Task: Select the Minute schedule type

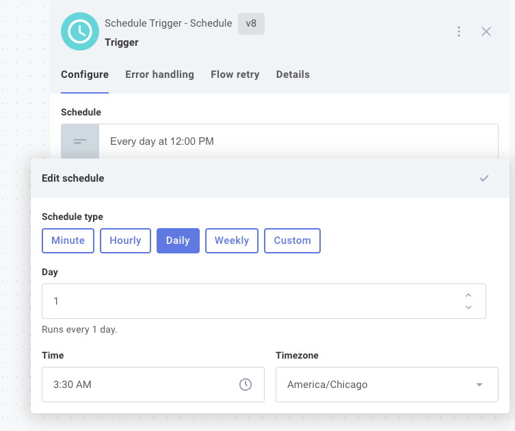Action: [68, 240]
